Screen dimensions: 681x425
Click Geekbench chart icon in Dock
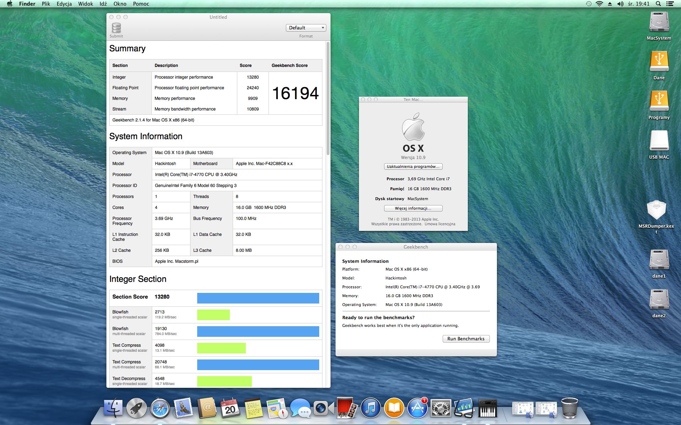(464, 408)
